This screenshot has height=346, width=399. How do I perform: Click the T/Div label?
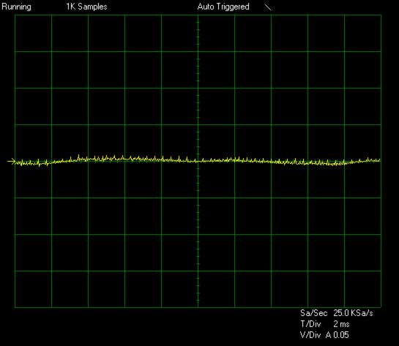310,324
